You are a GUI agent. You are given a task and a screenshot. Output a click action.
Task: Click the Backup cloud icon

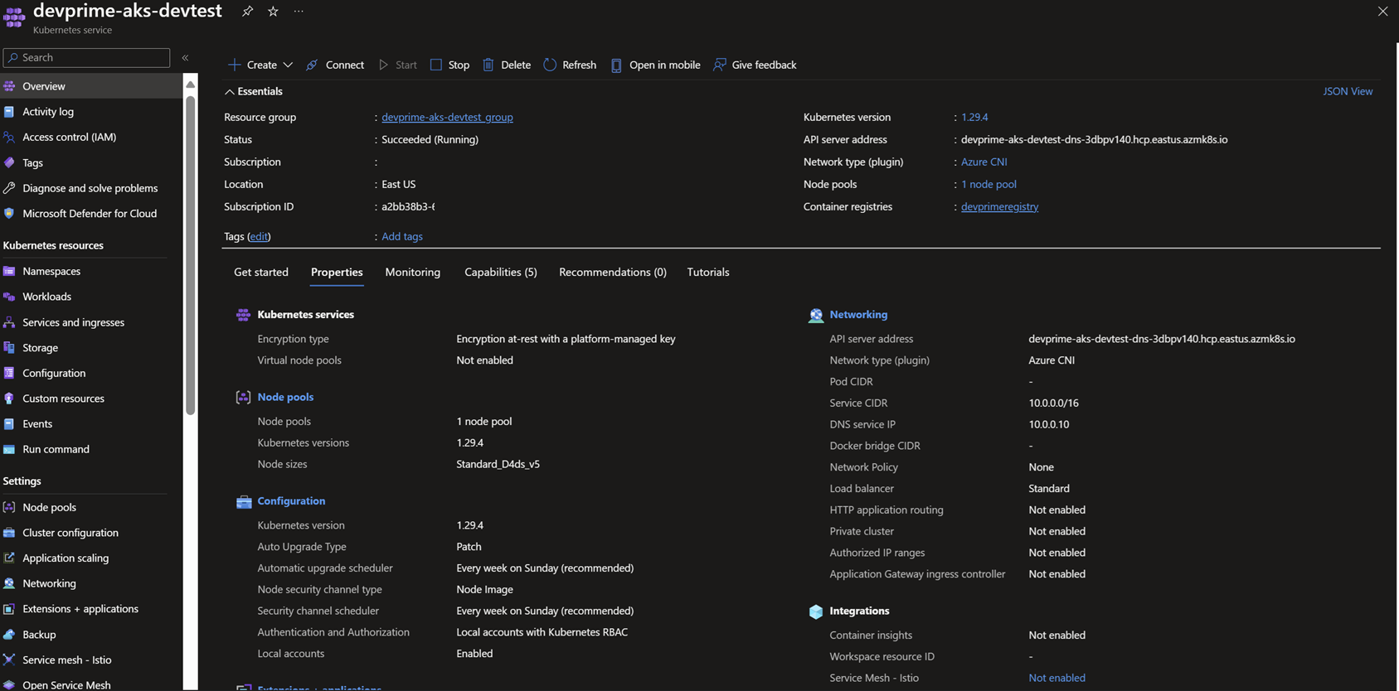(9, 634)
